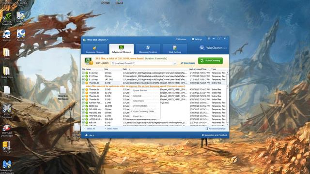Choose Ignore this item in context menu
Image resolution: width=310 pixels, height=174 pixels.
point(144,90)
